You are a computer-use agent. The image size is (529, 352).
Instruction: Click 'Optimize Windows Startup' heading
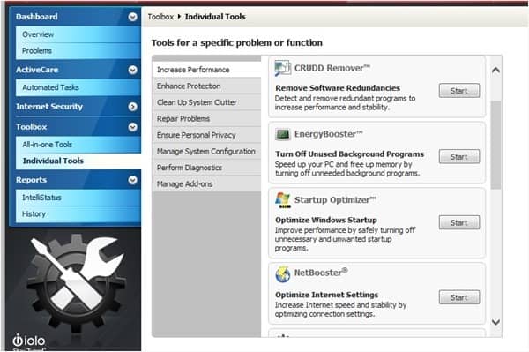326,220
